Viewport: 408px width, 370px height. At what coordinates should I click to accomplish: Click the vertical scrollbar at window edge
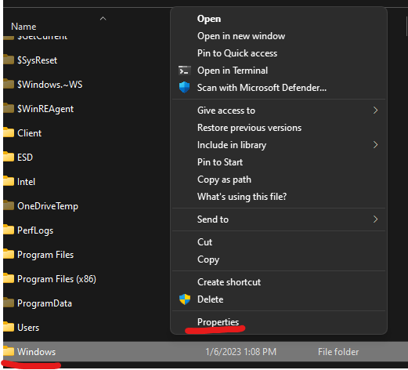pyautogui.click(x=406, y=26)
